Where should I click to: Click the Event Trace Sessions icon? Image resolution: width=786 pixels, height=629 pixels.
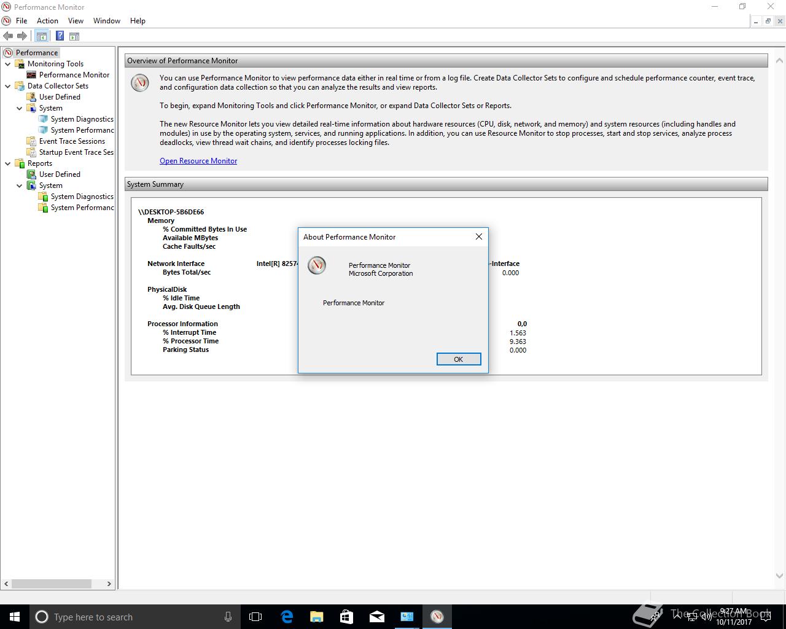coord(31,141)
